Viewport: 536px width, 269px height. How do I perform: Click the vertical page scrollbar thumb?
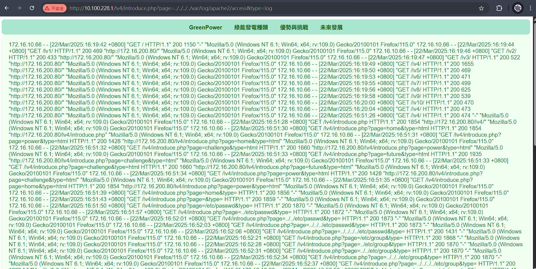(x=534, y=84)
